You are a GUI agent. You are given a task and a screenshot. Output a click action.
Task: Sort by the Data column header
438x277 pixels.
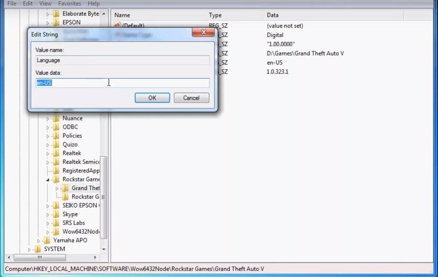[x=333, y=15]
